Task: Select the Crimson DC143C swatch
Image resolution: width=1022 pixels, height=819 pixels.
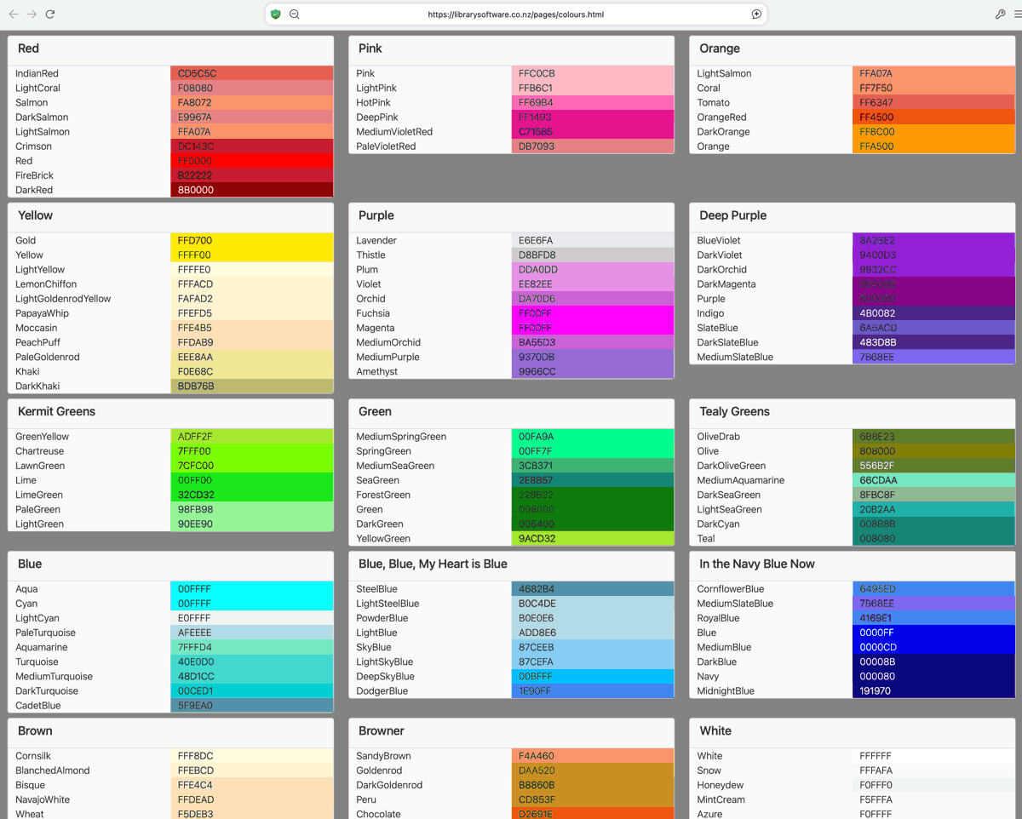Action: 251,146
